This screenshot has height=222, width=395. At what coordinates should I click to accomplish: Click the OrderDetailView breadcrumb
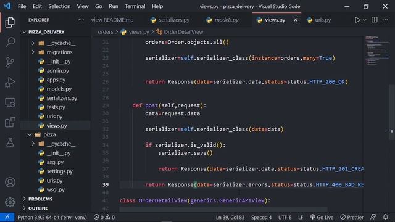(x=180, y=32)
